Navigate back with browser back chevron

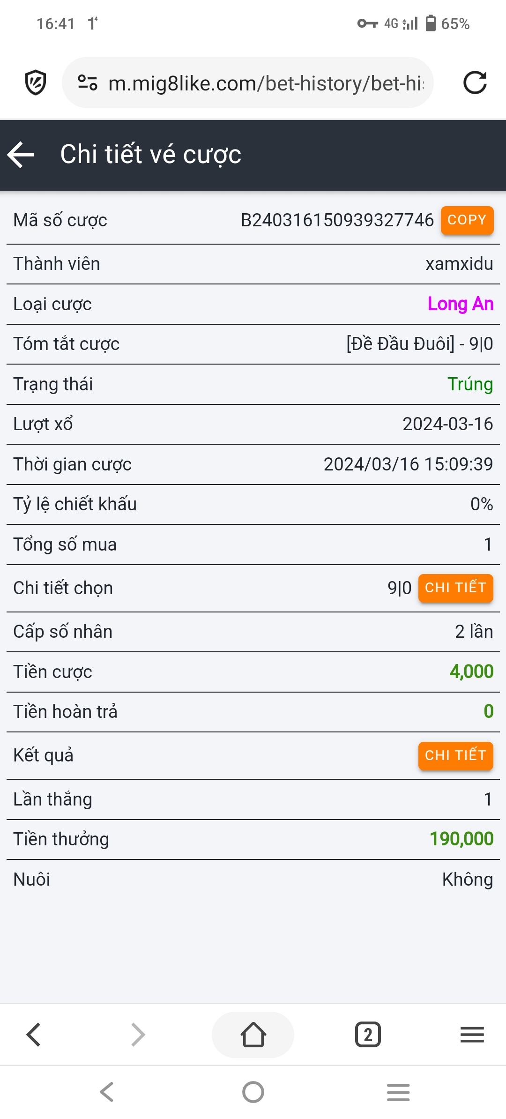pos(34,1034)
